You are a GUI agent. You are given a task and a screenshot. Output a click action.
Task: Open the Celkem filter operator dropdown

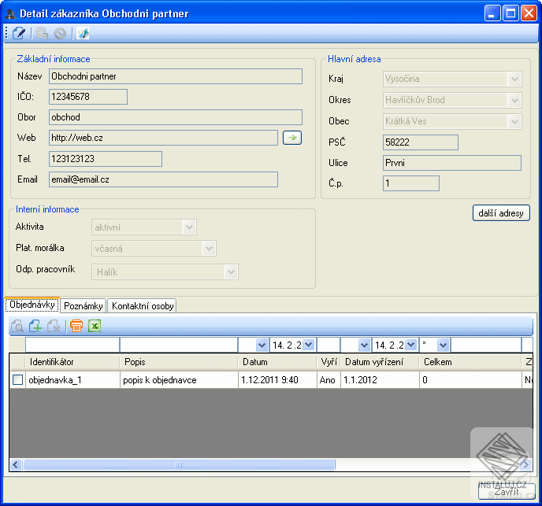(444, 345)
